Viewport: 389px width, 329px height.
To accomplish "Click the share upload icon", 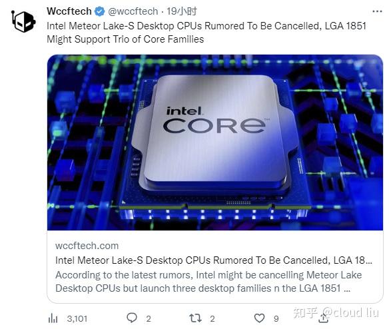I will (324, 318).
